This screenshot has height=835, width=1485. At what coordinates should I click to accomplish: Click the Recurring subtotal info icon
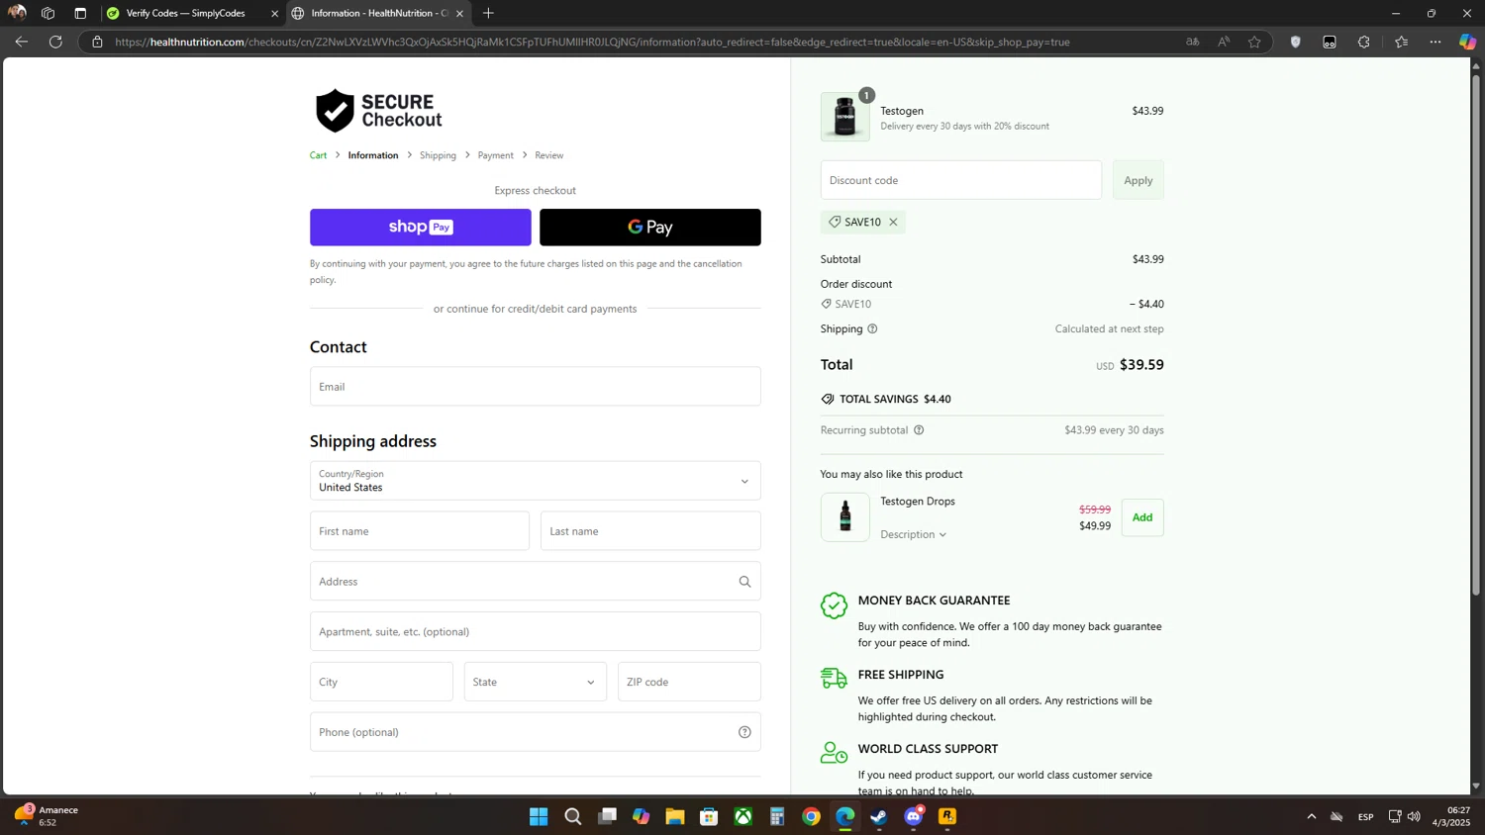point(919,430)
